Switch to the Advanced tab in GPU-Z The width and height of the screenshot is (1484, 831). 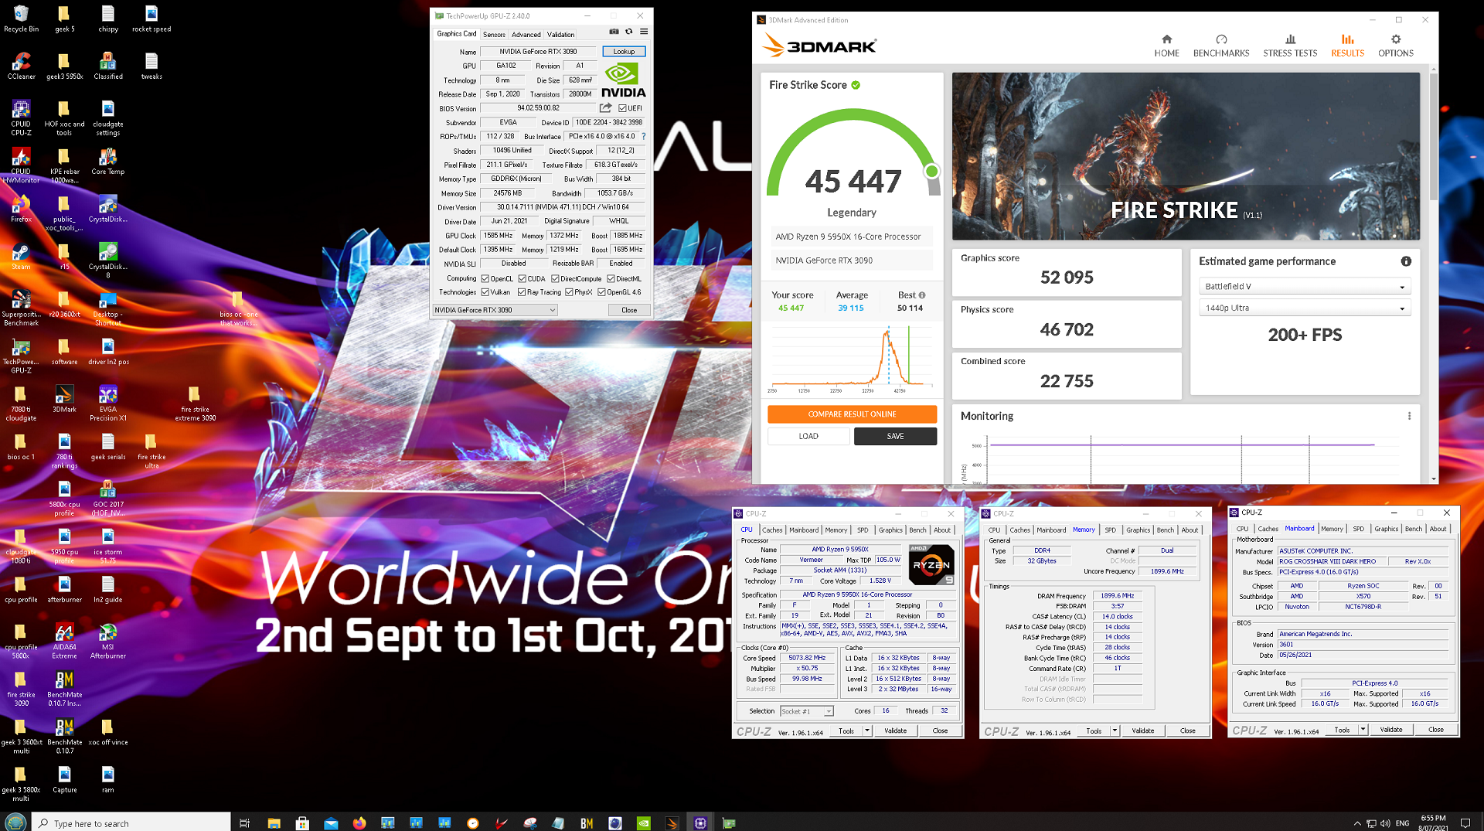click(x=526, y=34)
